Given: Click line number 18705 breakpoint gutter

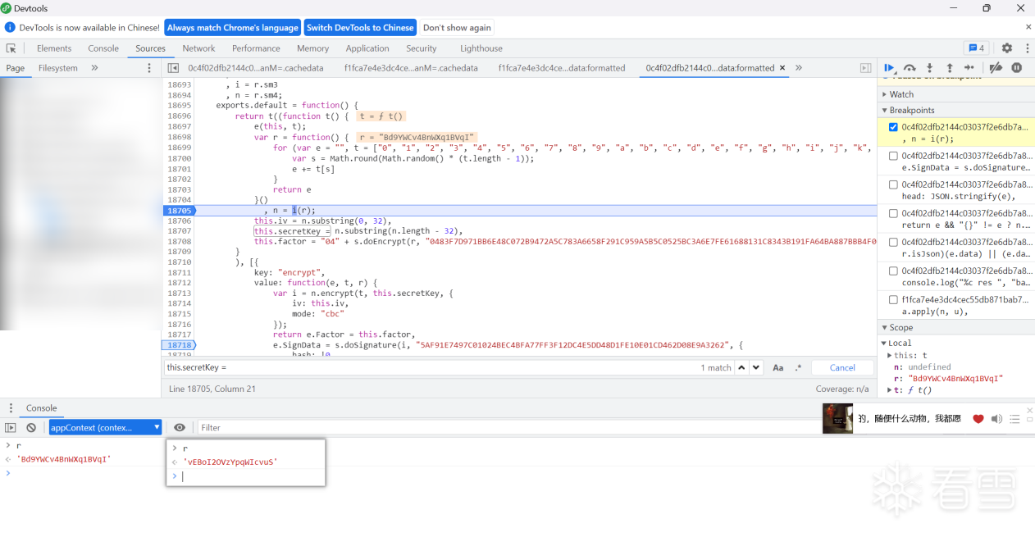Looking at the screenshot, I should pyautogui.click(x=179, y=211).
